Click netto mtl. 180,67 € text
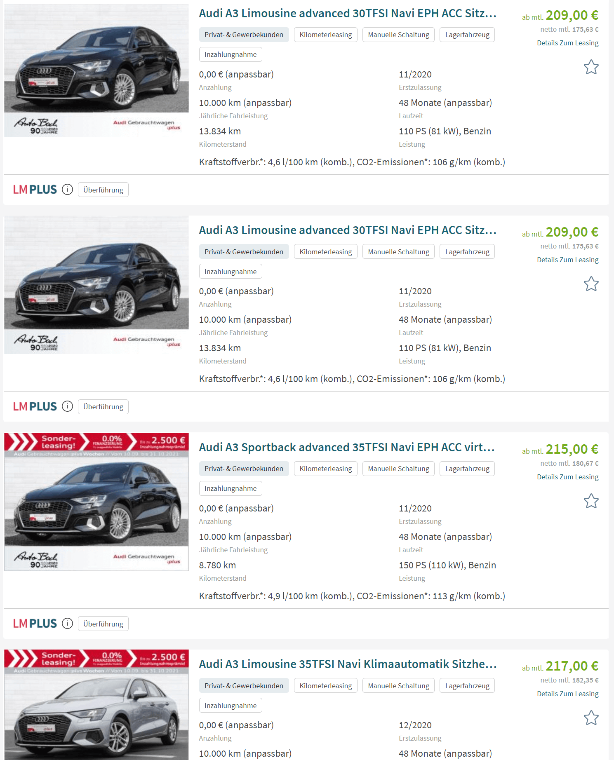Screen dimensions: 614x760 click(x=569, y=463)
